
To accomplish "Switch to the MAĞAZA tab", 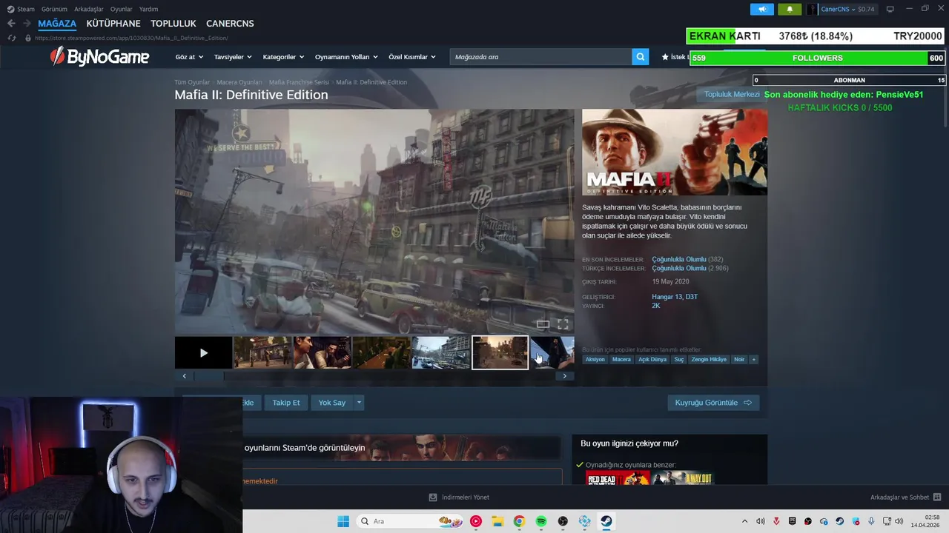I will point(57,24).
